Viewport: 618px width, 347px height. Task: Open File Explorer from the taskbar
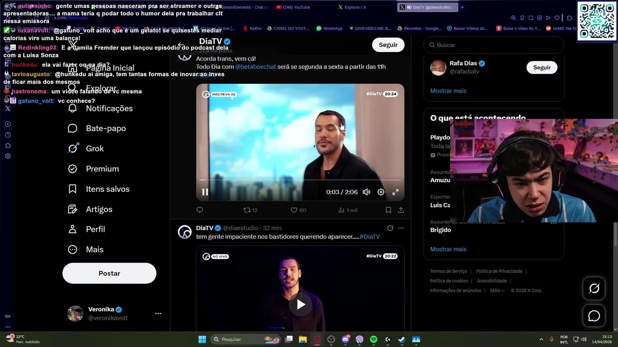coord(303,339)
